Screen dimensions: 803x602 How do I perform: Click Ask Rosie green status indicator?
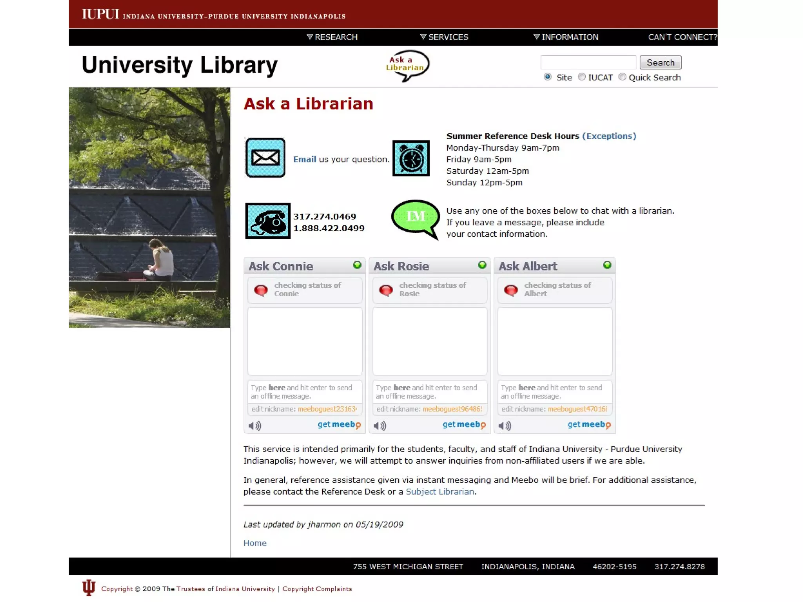pos(482,265)
